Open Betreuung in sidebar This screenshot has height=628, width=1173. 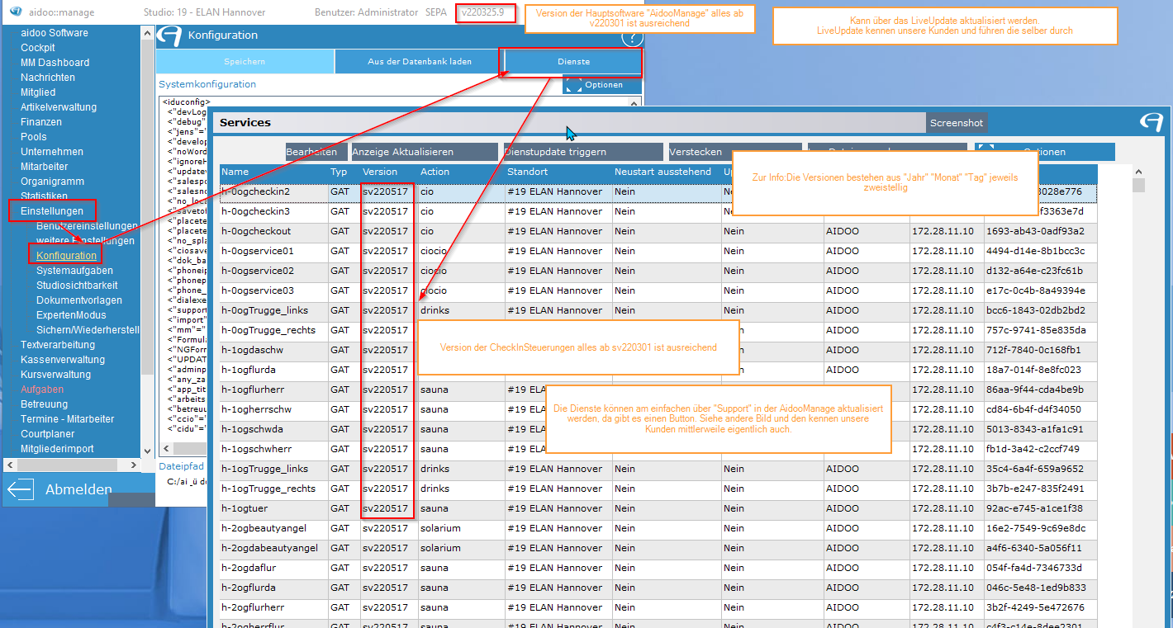pos(45,404)
